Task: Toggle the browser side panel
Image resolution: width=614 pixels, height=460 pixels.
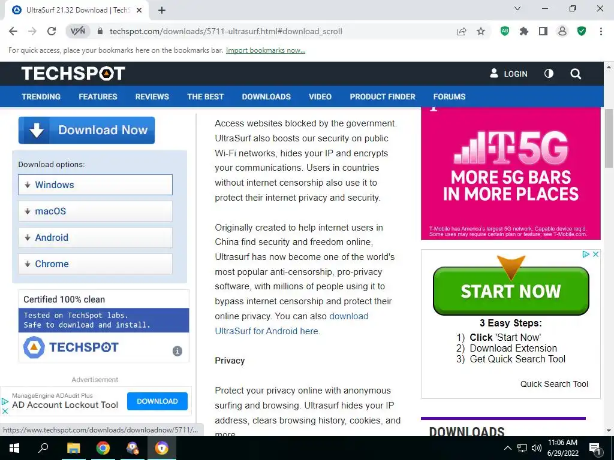Action: tap(543, 31)
